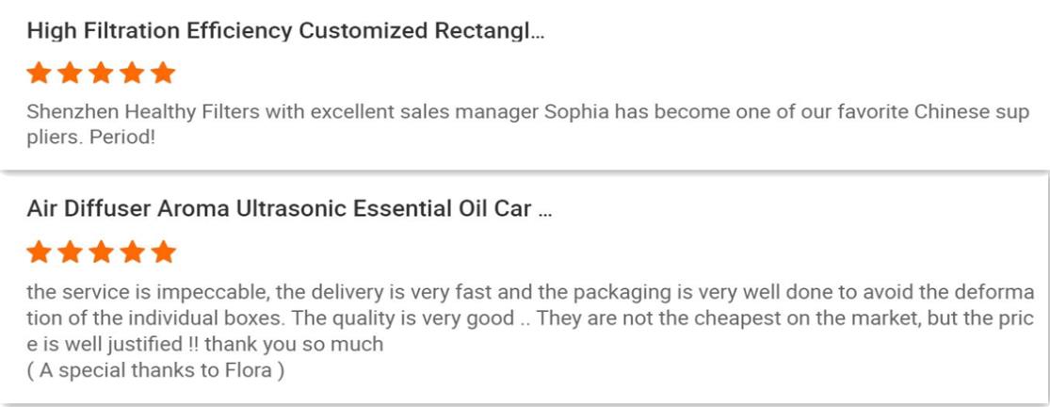Click first star of the filter review
The image size is (1050, 407).
39,73
